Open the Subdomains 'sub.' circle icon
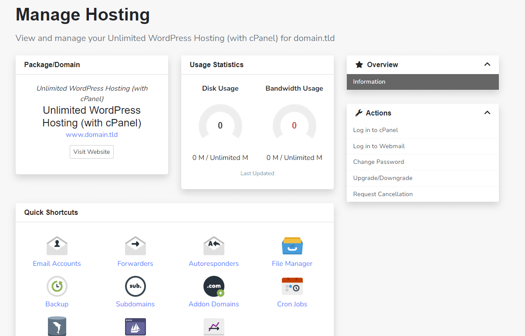 135,286
